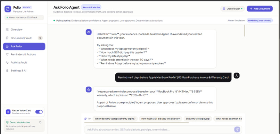The image size is (280, 134).
Task: Open Settings & AI
Action: coord(24,71)
